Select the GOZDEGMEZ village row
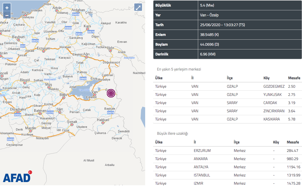 tap(228, 86)
